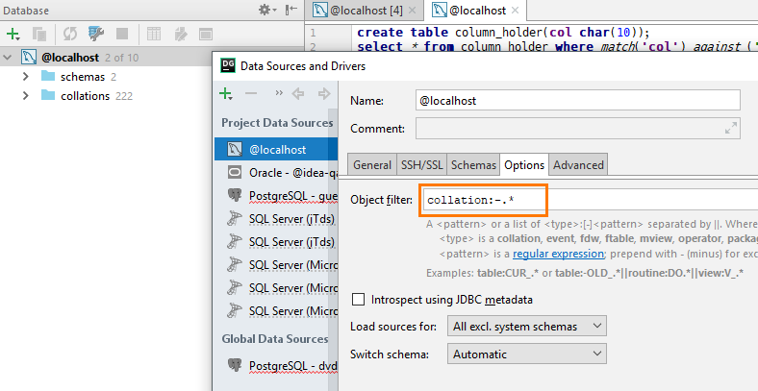Click the forward arrow icon in Data Sources dialog

(324, 93)
